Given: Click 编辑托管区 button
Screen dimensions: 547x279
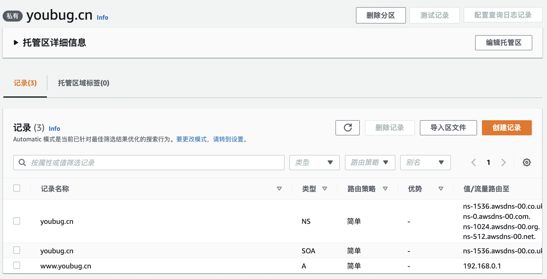Looking at the screenshot, I should [x=503, y=43].
